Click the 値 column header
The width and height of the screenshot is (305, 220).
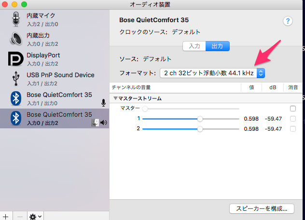(251, 87)
